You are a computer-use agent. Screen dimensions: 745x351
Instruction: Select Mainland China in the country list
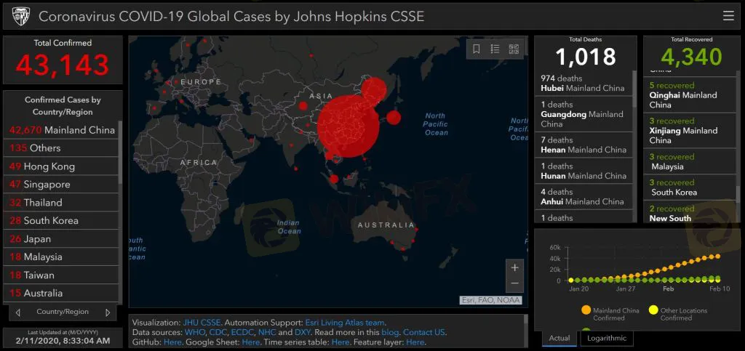(62, 130)
